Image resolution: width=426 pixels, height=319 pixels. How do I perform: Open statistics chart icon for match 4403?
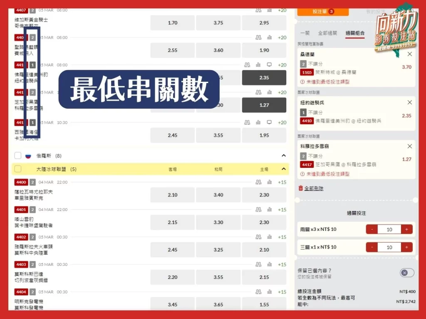[270, 265]
